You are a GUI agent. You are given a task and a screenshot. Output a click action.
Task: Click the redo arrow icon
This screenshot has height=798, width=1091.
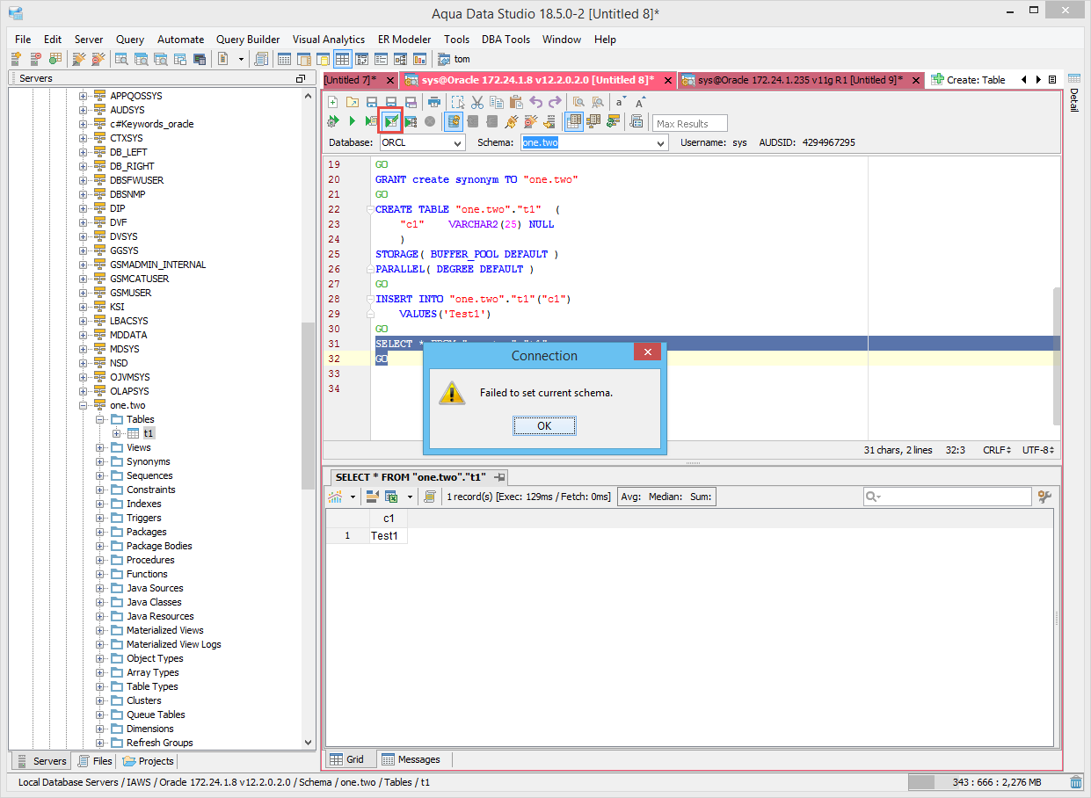coord(555,102)
